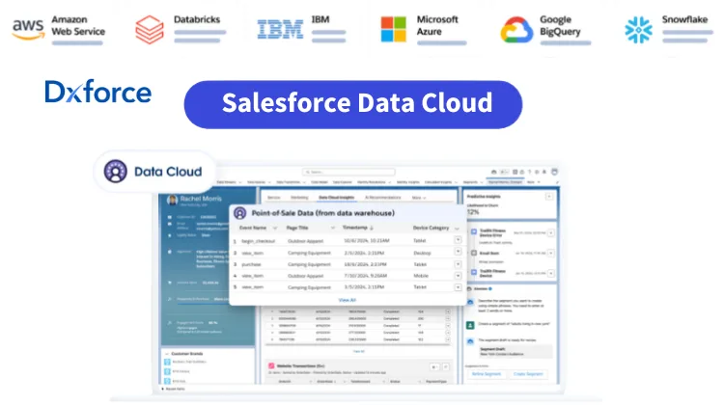This screenshot has height=405, width=724.
Task: Click the begin_checkout event cell
Action: (x=258, y=241)
